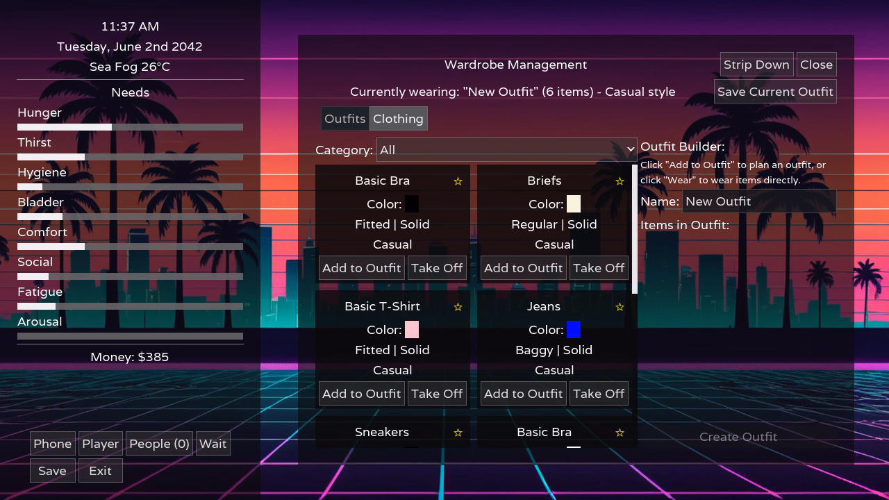The height and width of the screenshot is (500, 889).
Task: Click the Sneakers item title
Action: (x=382, y=432)
